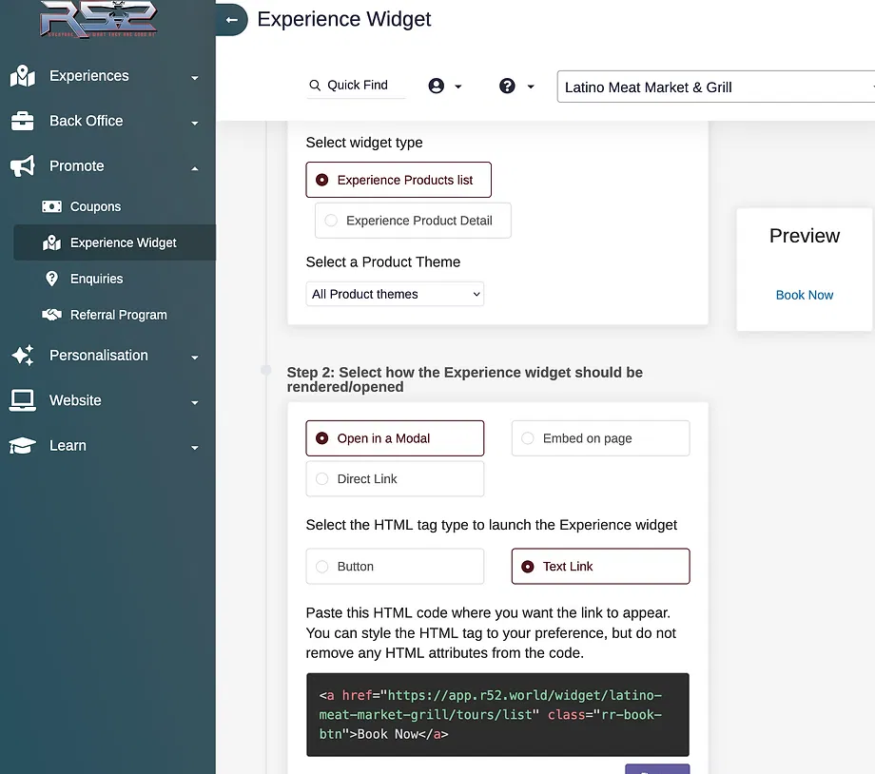Select Experience Product Detail radio option
This screenshot has width=875, height=774.
(331, 221)
